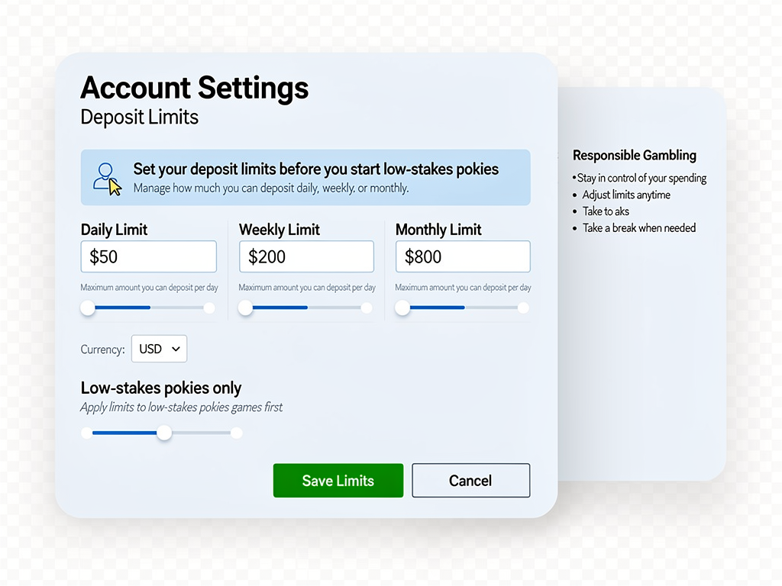Viewport: 782px width, 586px height.
Task: Click the Low-stakes pokies only heading
Action: tap(161, 388)
